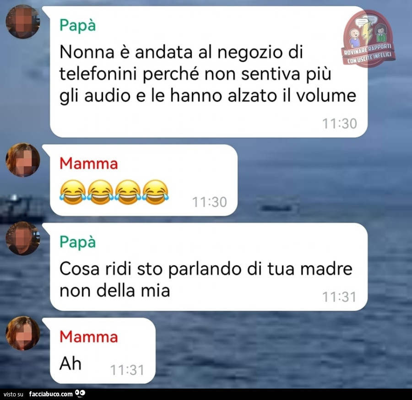Tap the first laughing-crying emoji
The image size is (412, 400).
click(73, 192)
